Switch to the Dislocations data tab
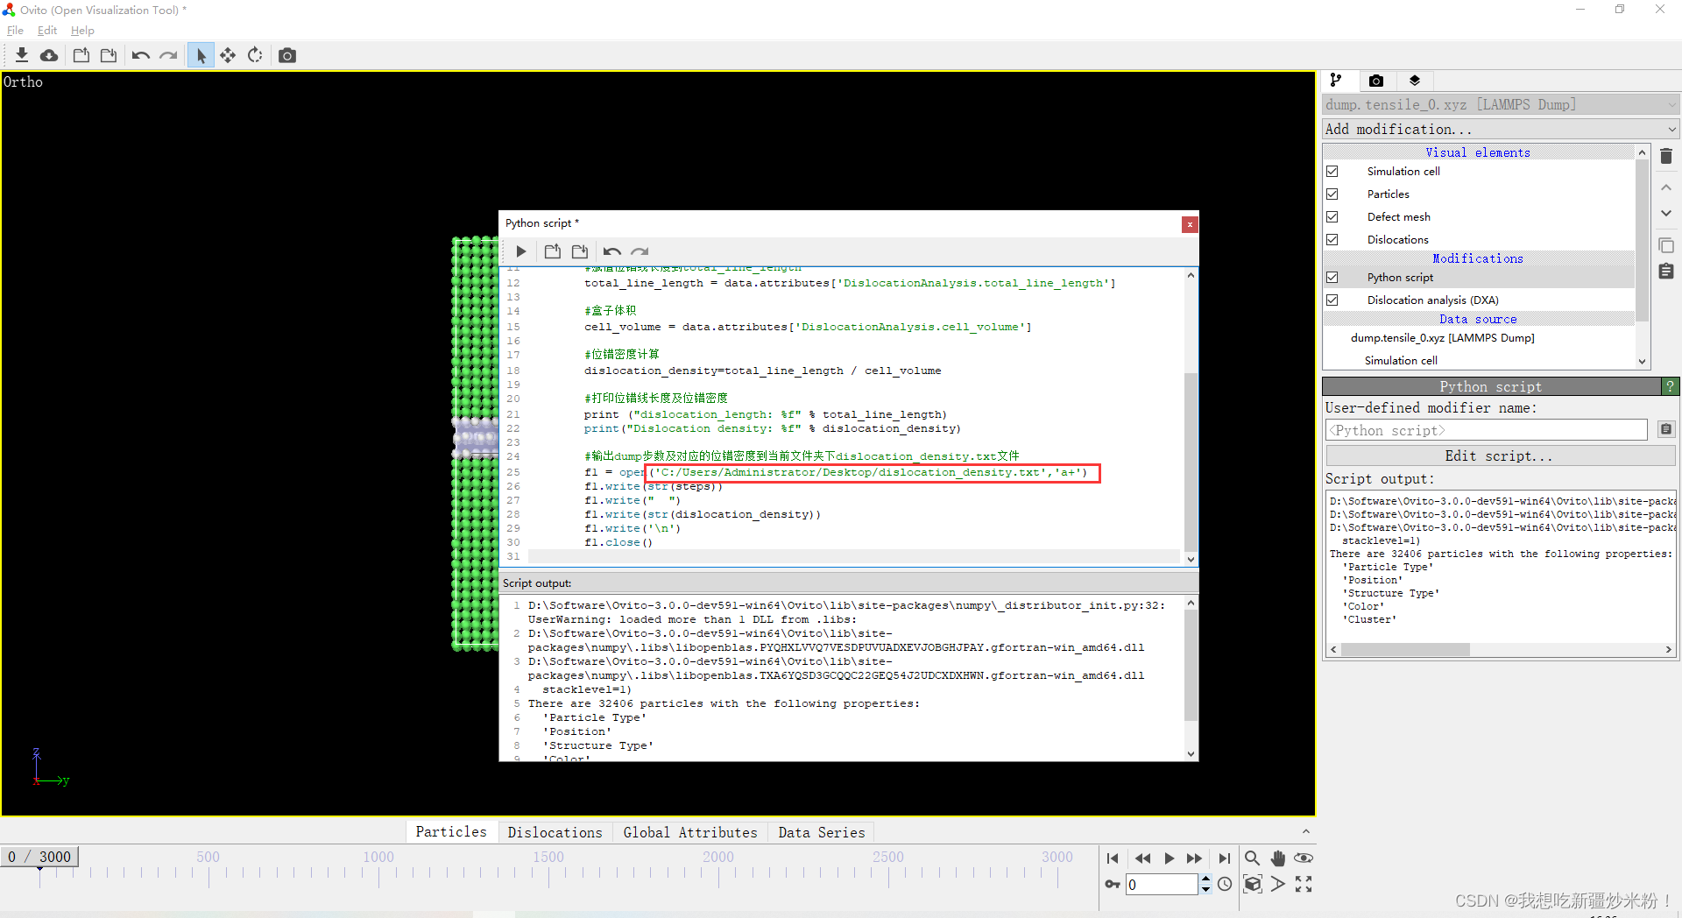The image size is (1682, 918). coord(555,831)
